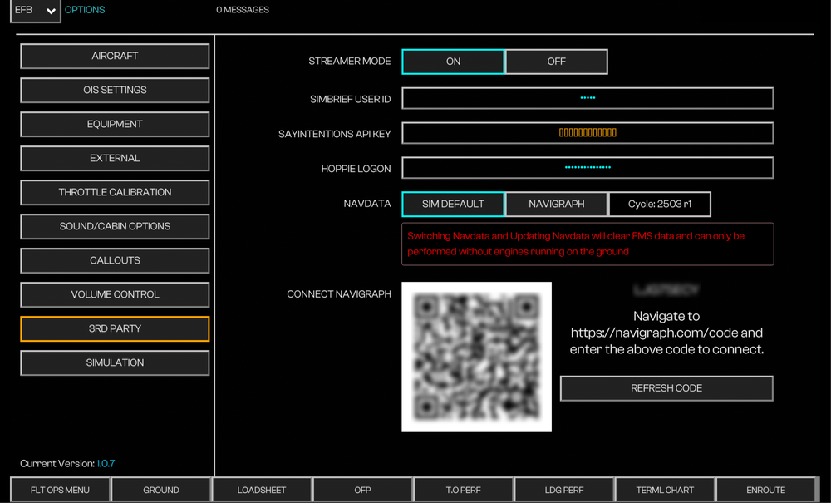Turn Streamer Mode OFF

tap(556, 62)
